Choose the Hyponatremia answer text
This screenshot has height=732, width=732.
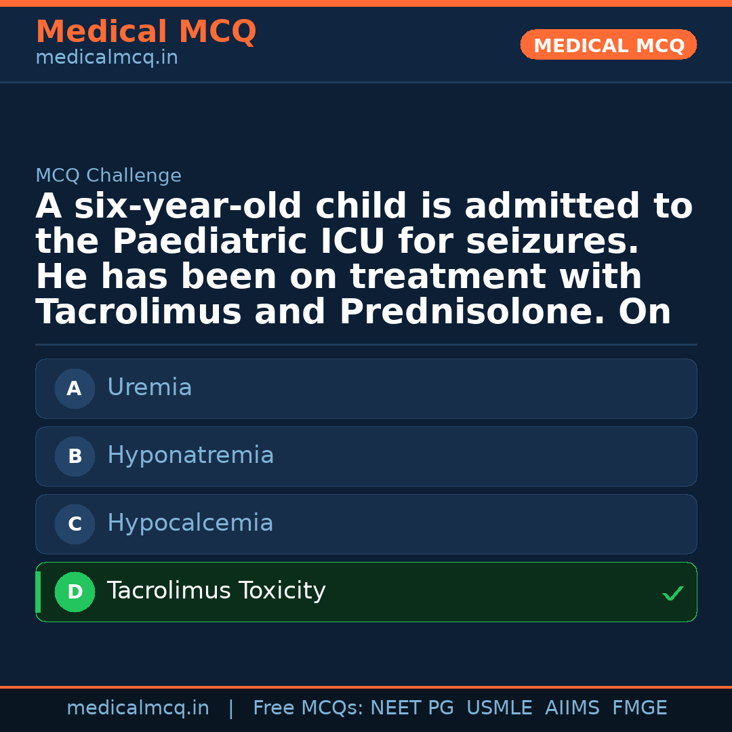tap(190, 455)
